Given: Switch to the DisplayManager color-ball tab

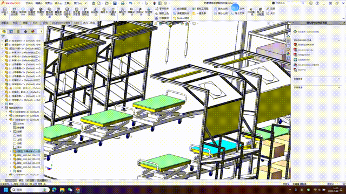Looking at the screenshot, I should 33,31.
